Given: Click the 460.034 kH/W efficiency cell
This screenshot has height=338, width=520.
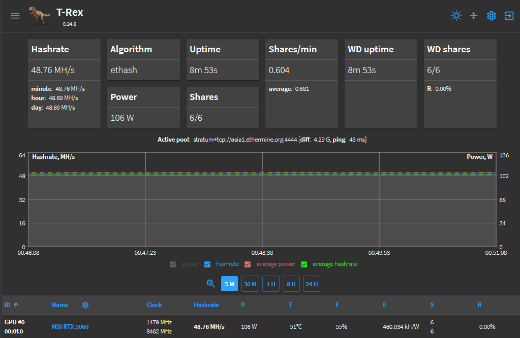Looking at the screenshot, I should pyautogui.click(x=401, y=327).
